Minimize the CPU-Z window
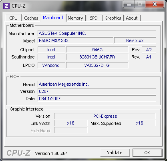Image resolution: width=167 pixels, height=161 pixels. [x=129, y=5]
